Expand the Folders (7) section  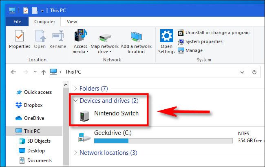(75, 88)
